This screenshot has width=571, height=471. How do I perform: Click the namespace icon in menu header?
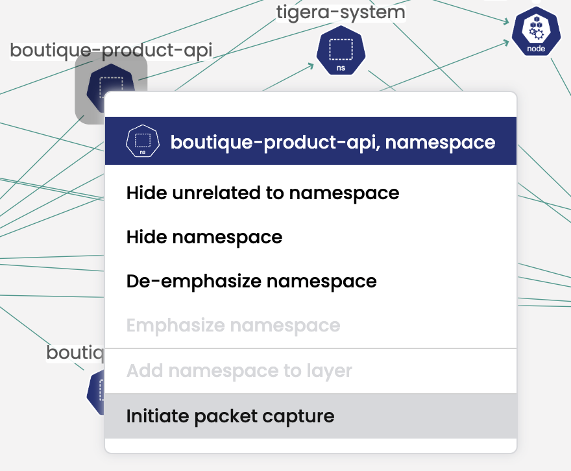pyautogui.click(x=142, y=141)
